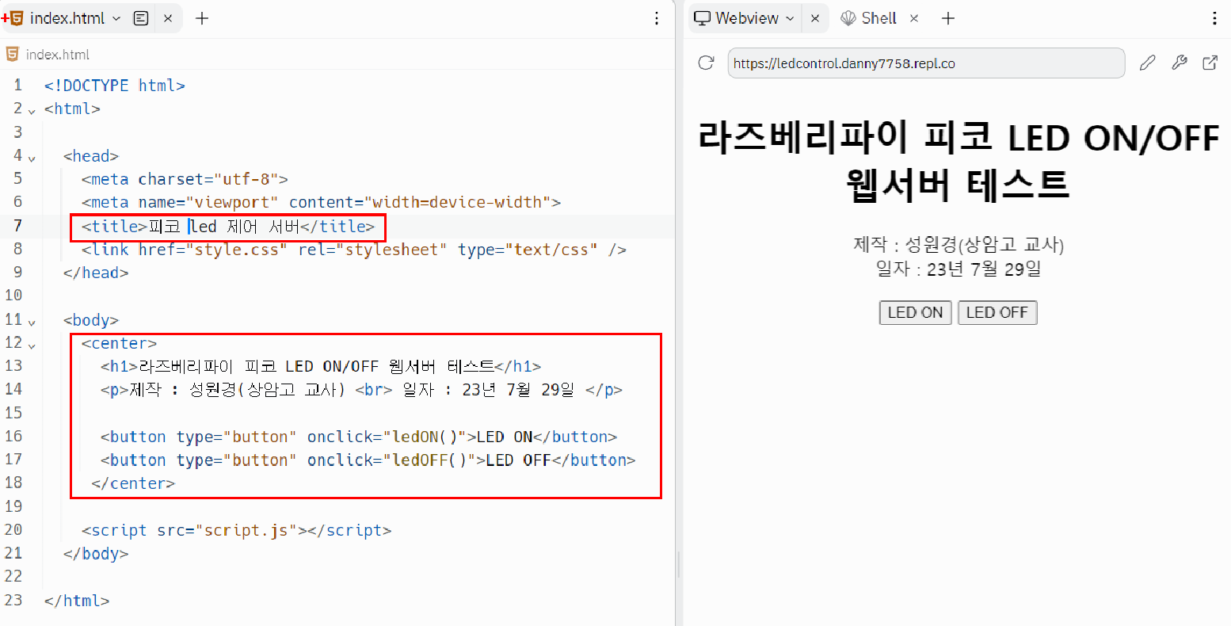Select the index.html editor tab
Viewport: 1231px width, 626px height.
coord(67,18)
